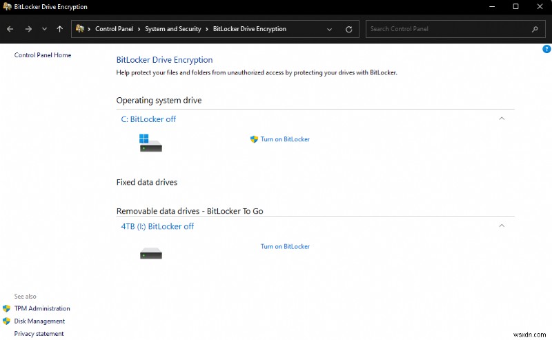Viewport: 552px width, 340px height.
Task: Focus the Search Control Panel field
Action: (455, 29)
